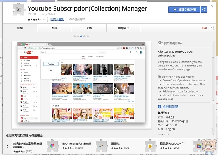Image resolution: width=218 pixels, height=155 pixels.
Task: Open the 社交與通訊 category link
Action: pyautogui.click(x=57, y=19)
